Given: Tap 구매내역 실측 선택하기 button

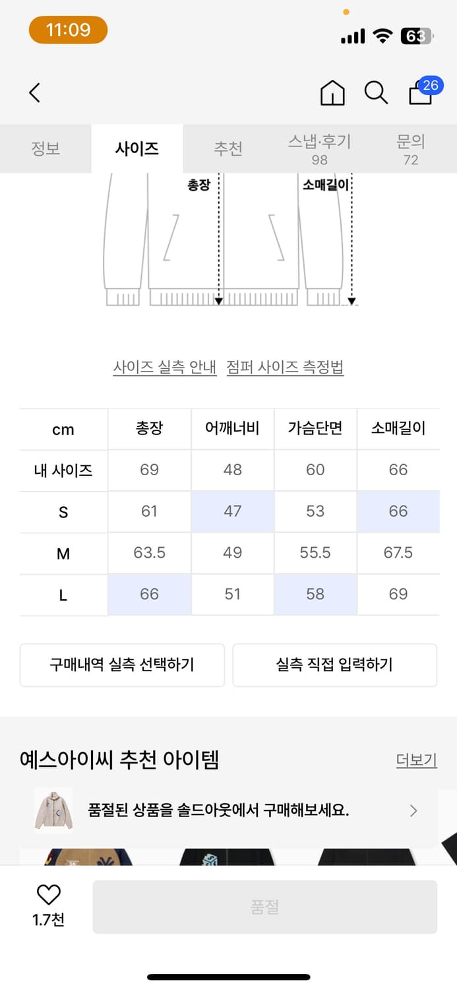Looking at the screenshot, I should point(122,665).
